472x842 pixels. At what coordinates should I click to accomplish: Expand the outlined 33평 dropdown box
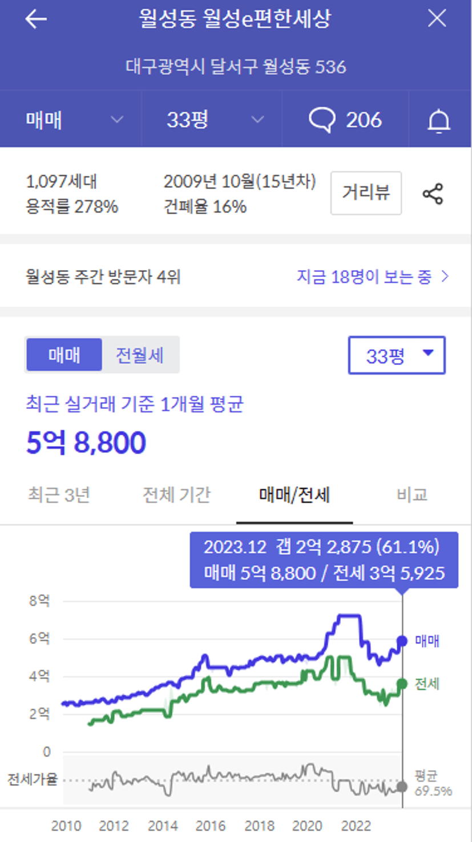pos(397,355)
